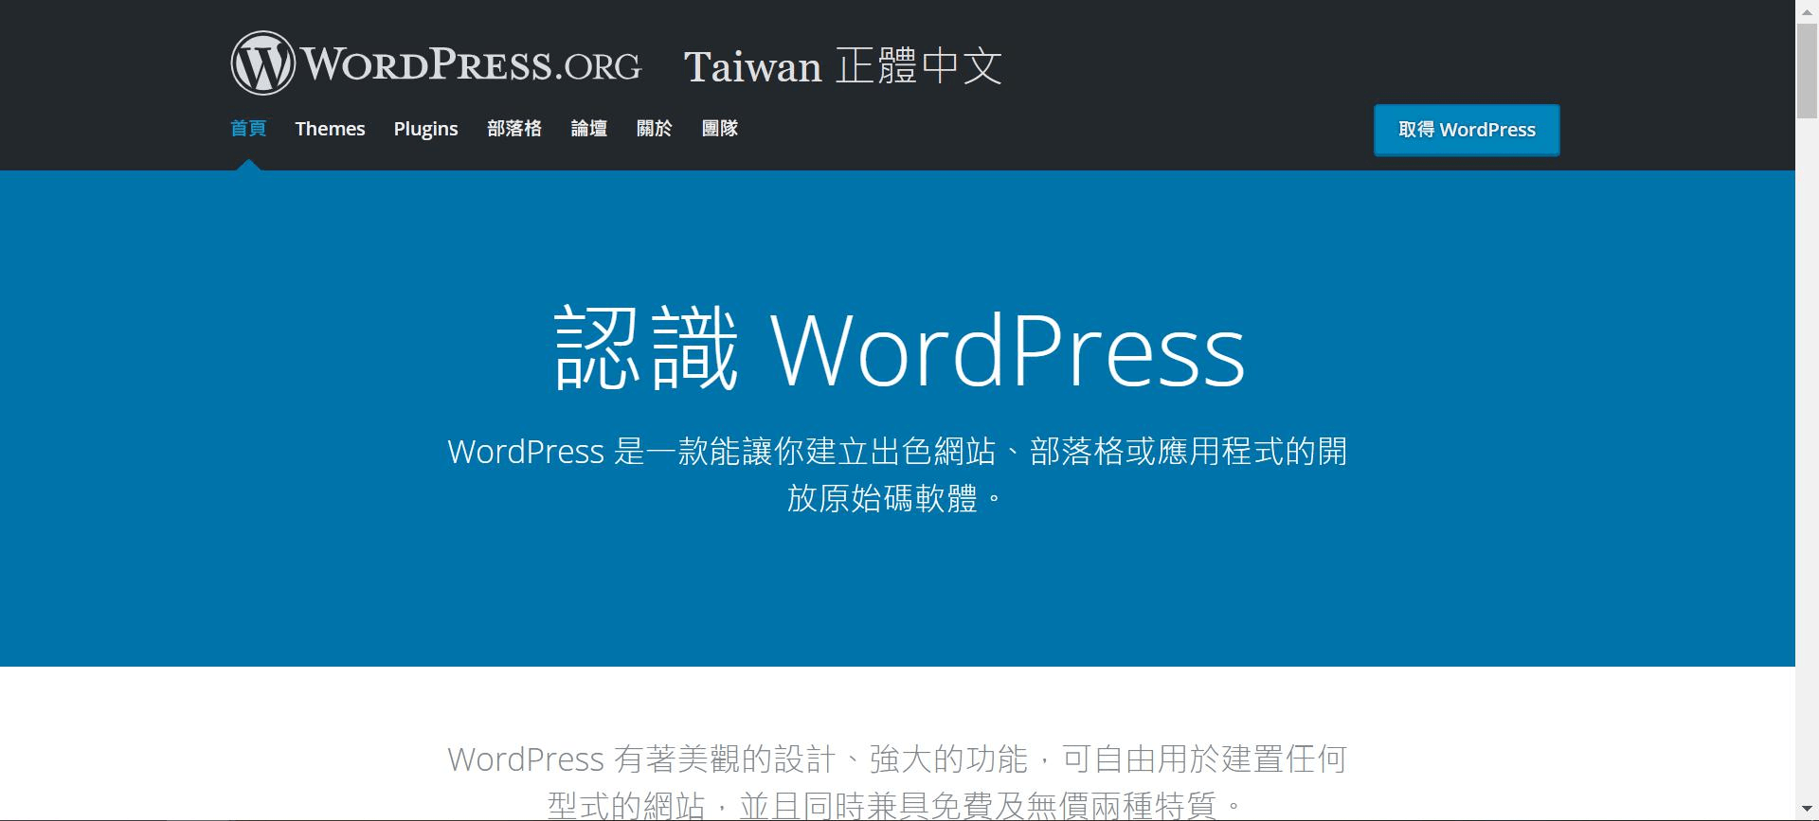Click the triangle indicator under 首頁
Screen dimensions: 1819x821
(248, 165)
